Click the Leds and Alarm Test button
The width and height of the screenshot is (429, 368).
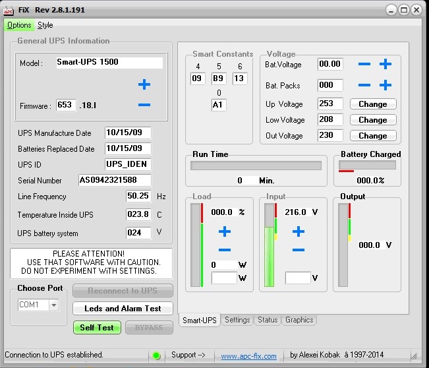[x=123, y=309]
